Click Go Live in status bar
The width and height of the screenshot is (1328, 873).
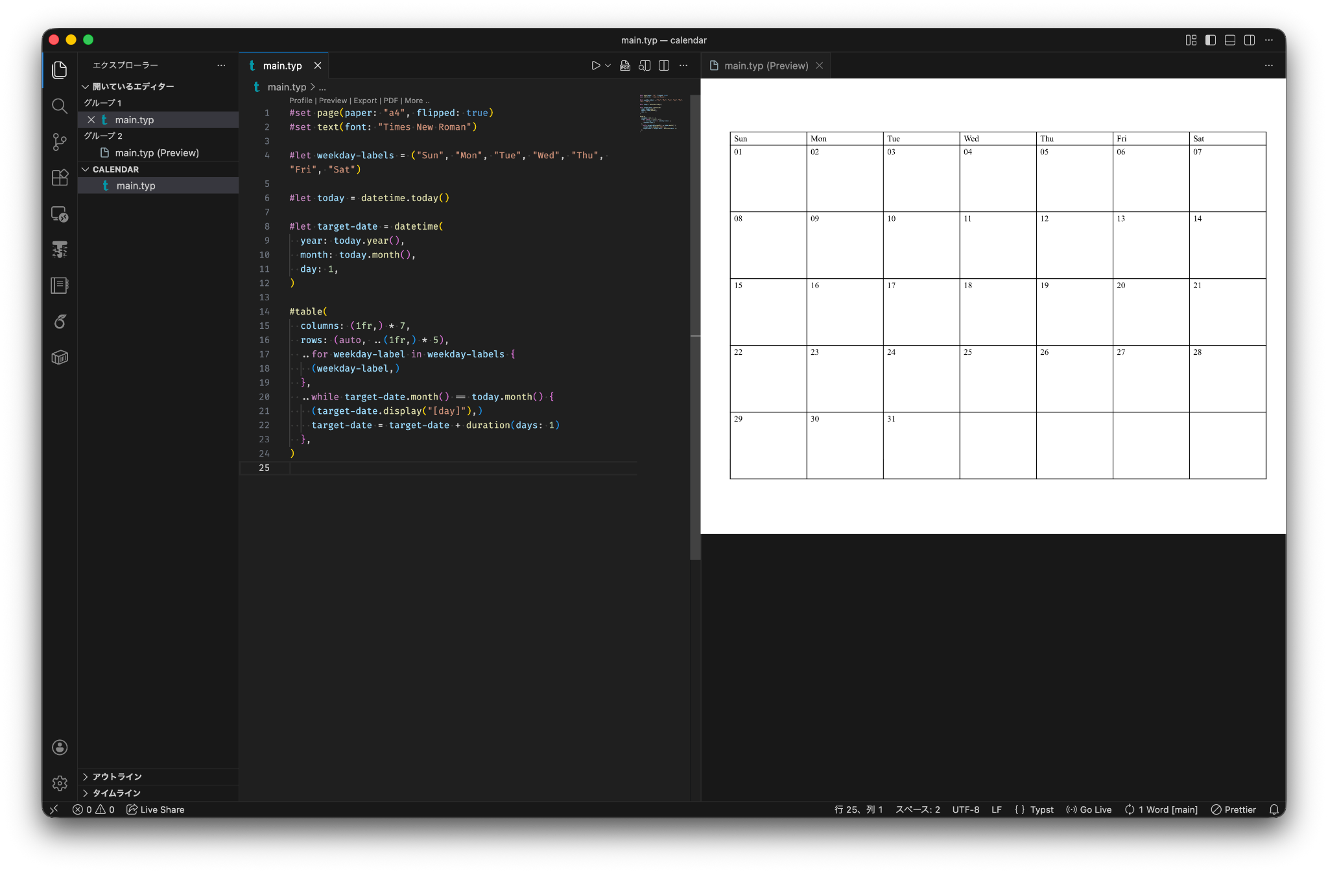click(1089, 809)
